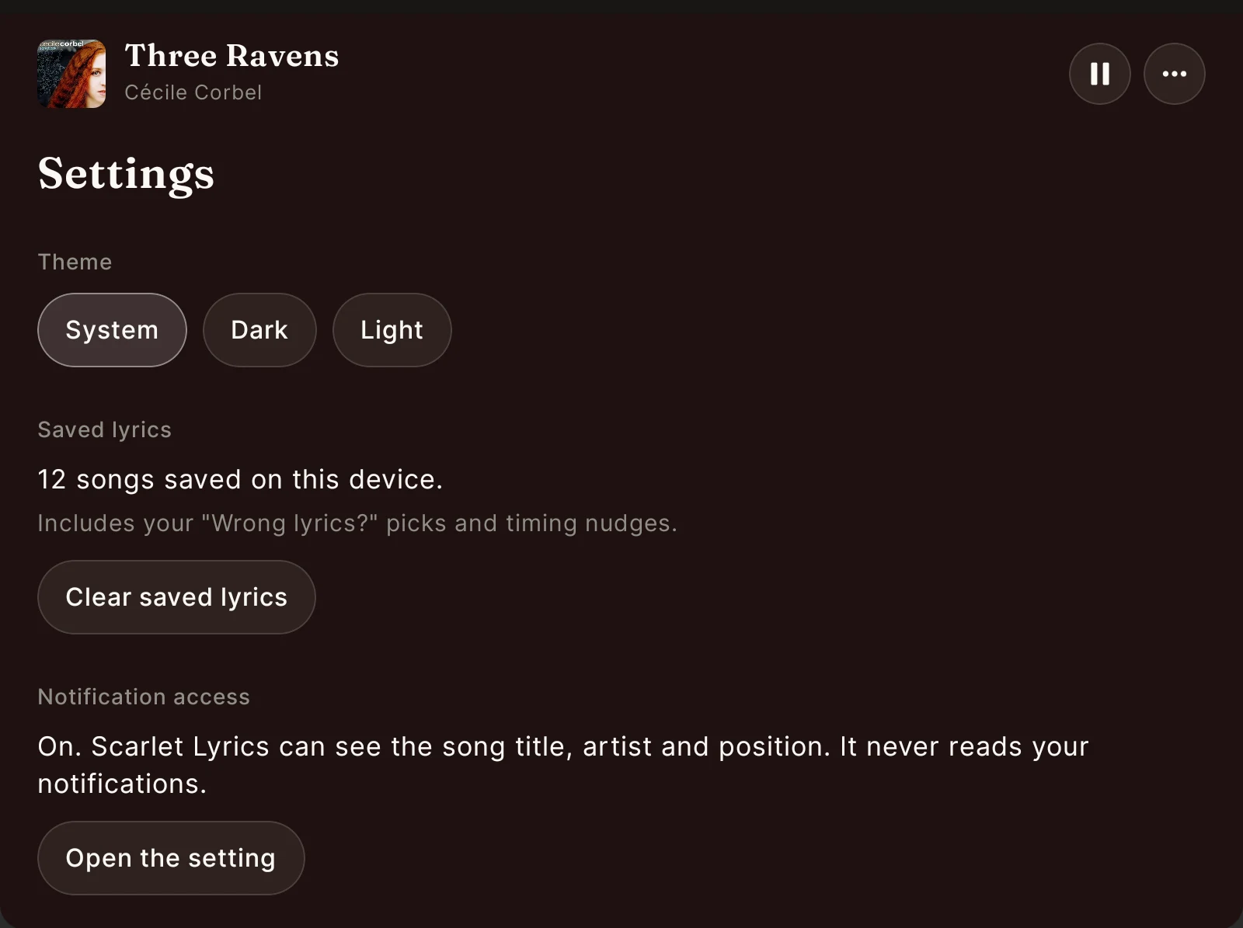Switch to the Dark theme
The height and width of the screenshot is (928, 1243).
[259, 330]
